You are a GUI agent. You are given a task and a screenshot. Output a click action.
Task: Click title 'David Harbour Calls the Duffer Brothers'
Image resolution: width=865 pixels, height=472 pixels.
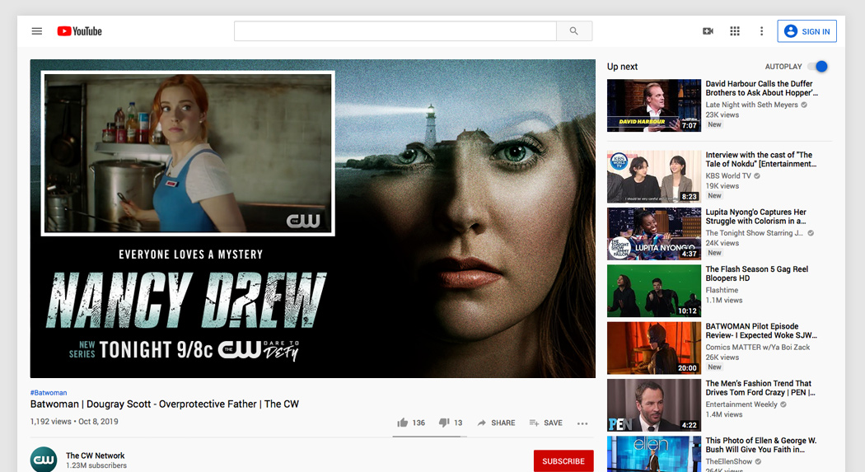761,88
